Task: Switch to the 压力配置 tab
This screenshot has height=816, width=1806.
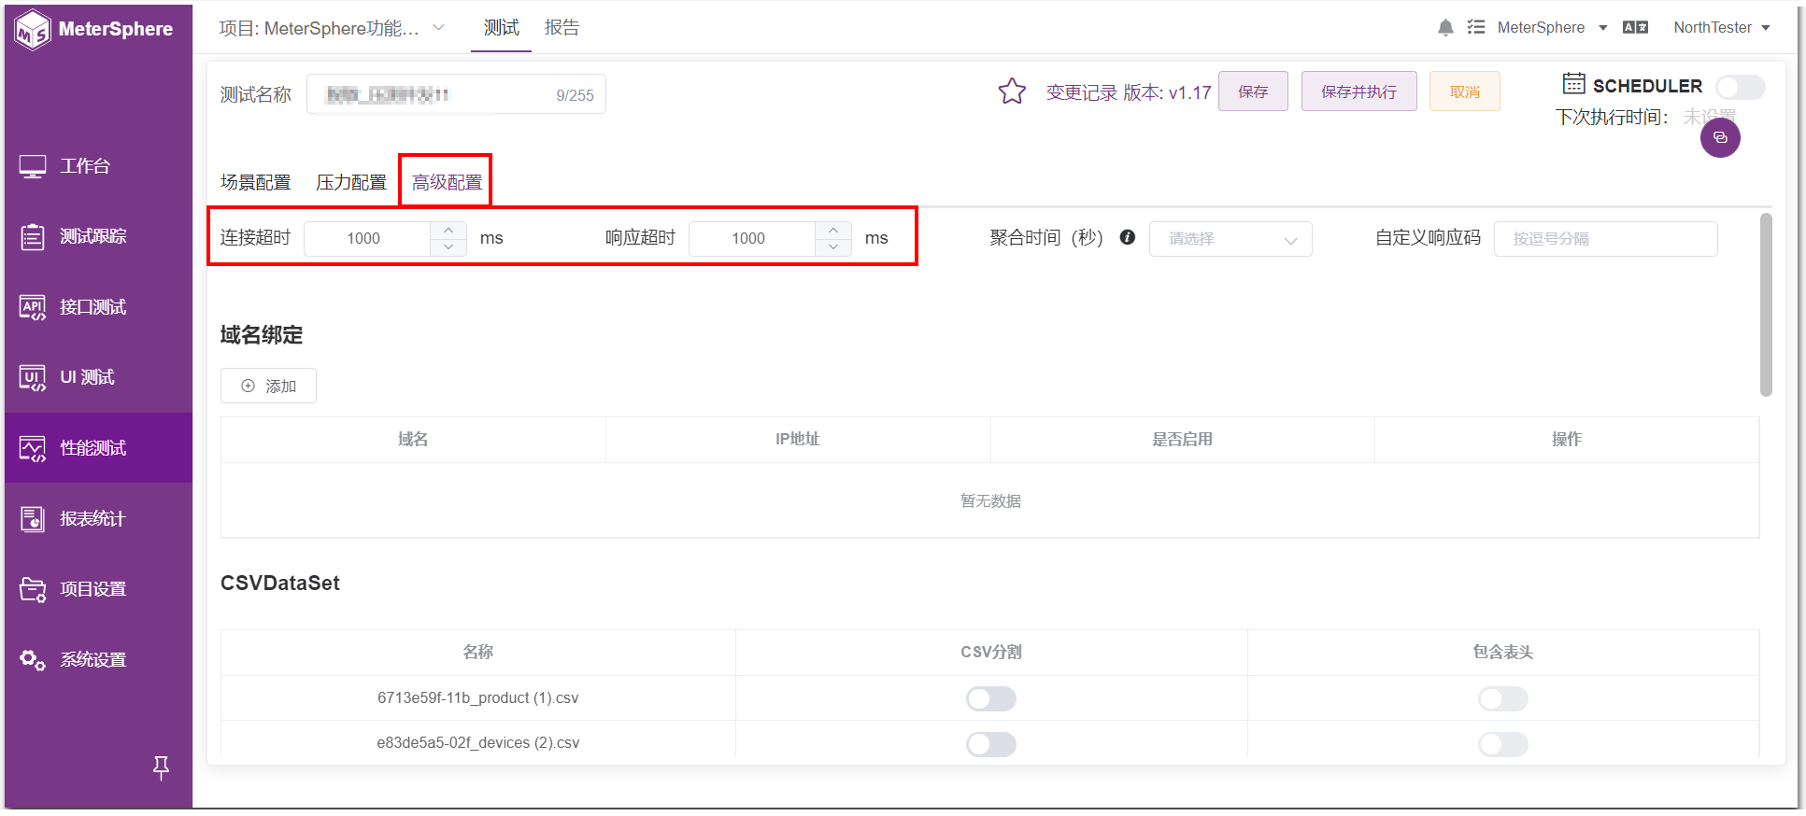Action: point(351,182)
